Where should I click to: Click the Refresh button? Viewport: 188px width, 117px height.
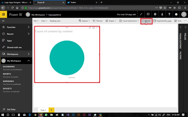click(x=146, y=21)
